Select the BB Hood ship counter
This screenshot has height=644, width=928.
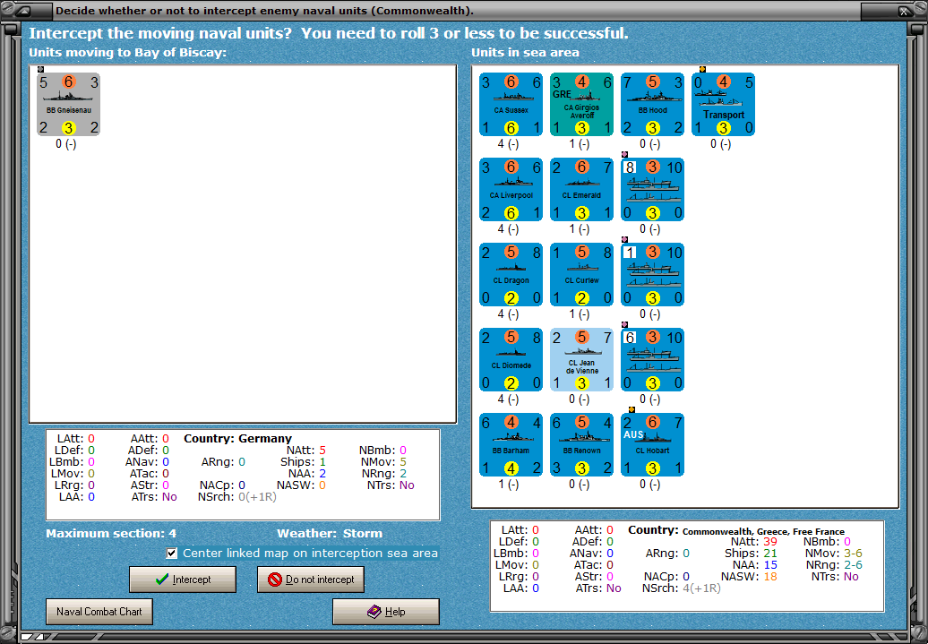point(653,105)
